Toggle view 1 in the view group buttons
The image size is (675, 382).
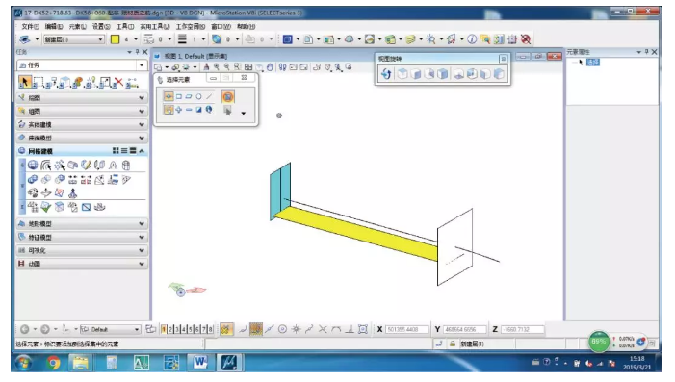pyautogui.click(x=164, y=329)
